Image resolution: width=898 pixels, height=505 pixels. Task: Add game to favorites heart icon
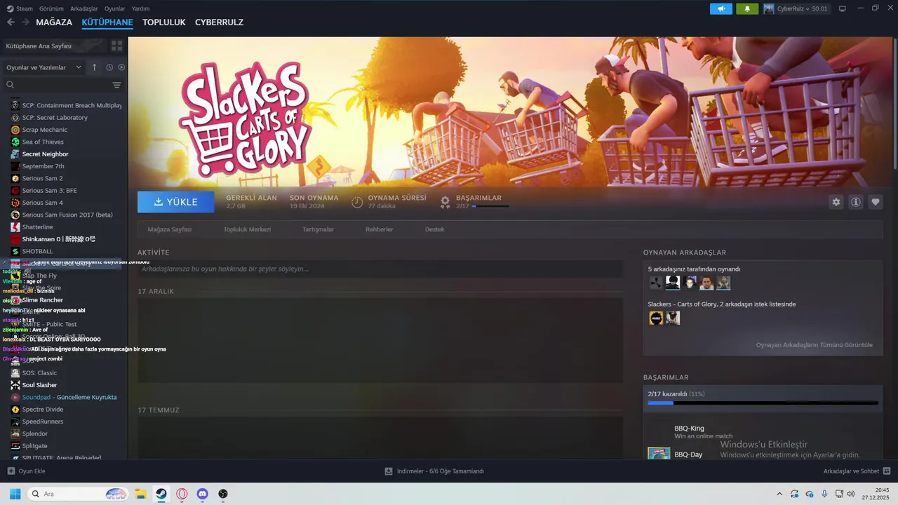tap(876, 202)
